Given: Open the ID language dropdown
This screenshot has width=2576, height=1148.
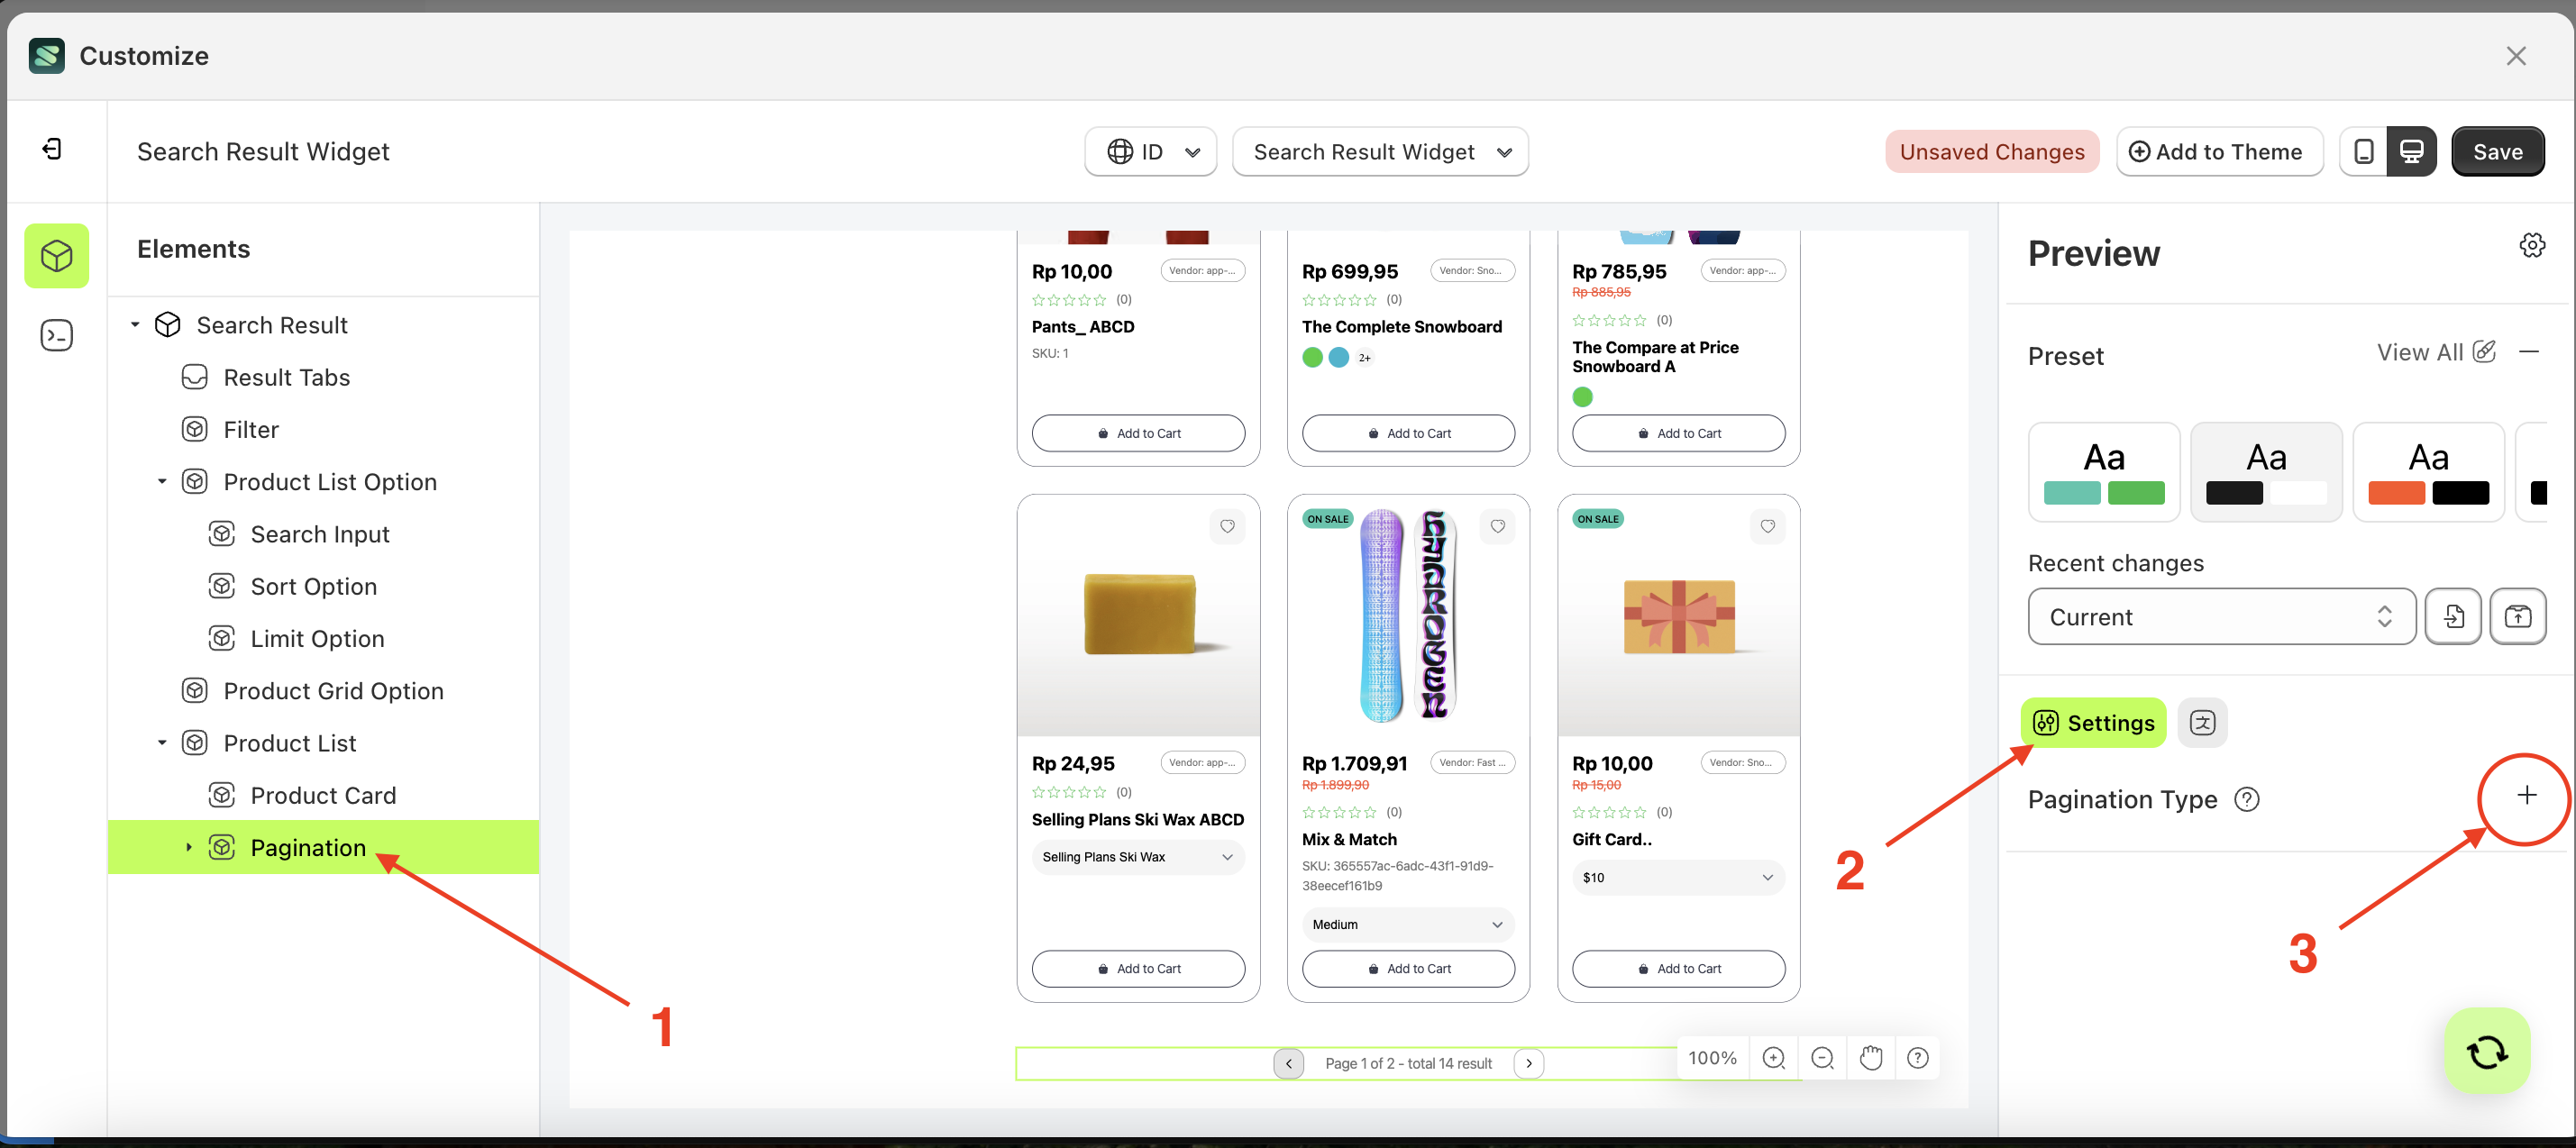Looking at the screenshot, I should 1151,152.
